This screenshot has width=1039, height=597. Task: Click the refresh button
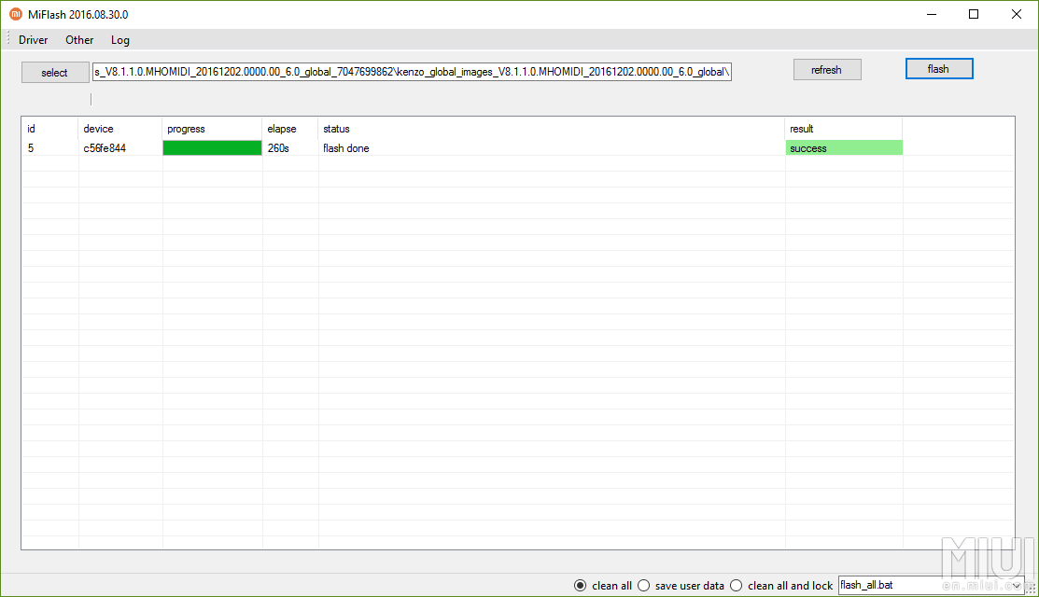(827, 70)
